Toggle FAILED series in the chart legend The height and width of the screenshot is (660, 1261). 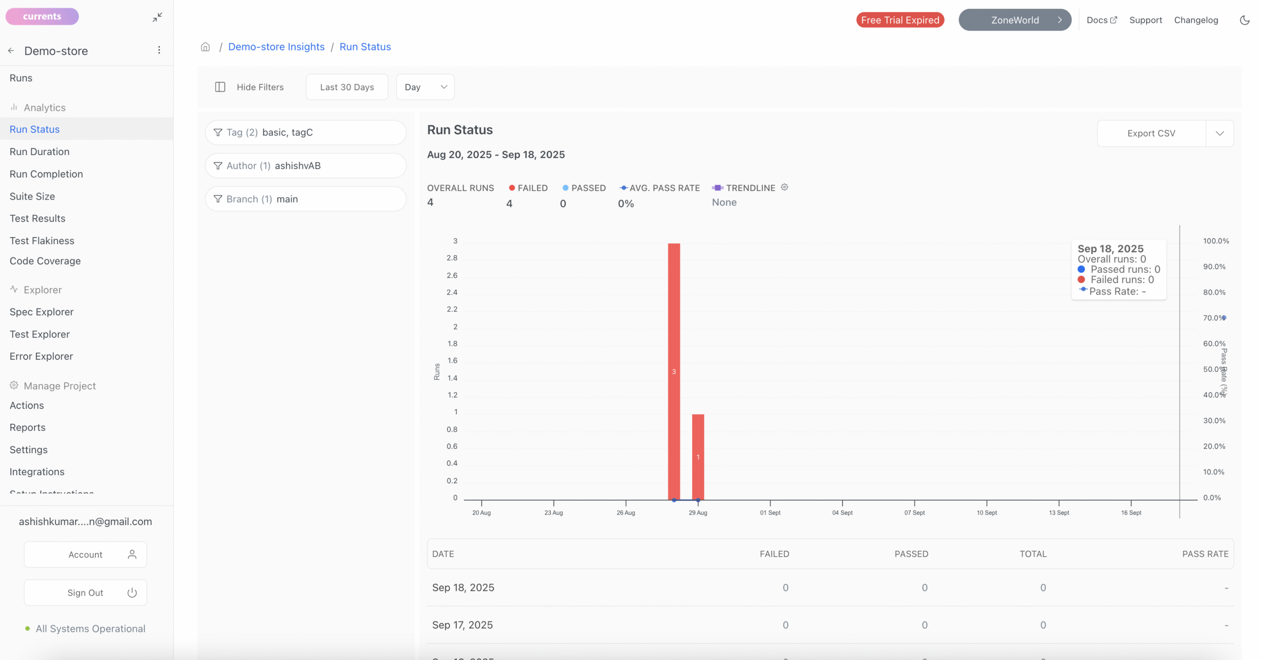tap(528, 188)
